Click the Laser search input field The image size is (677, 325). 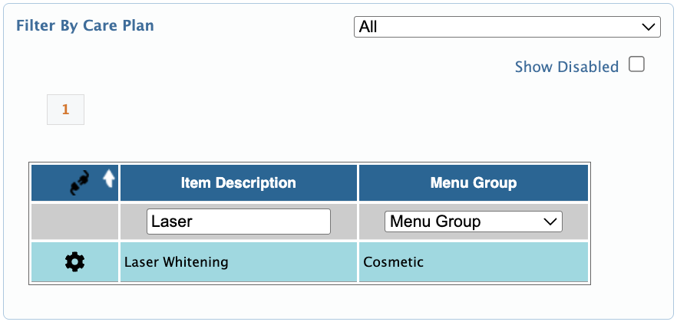click(238, 222)
